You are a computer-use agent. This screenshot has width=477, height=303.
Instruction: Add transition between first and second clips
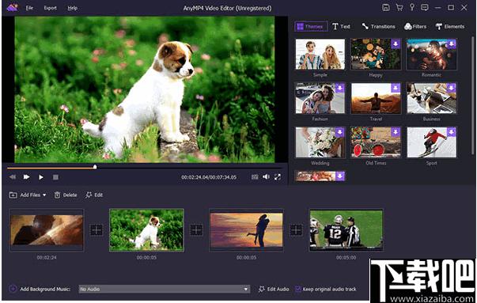[x=97, y=230]
